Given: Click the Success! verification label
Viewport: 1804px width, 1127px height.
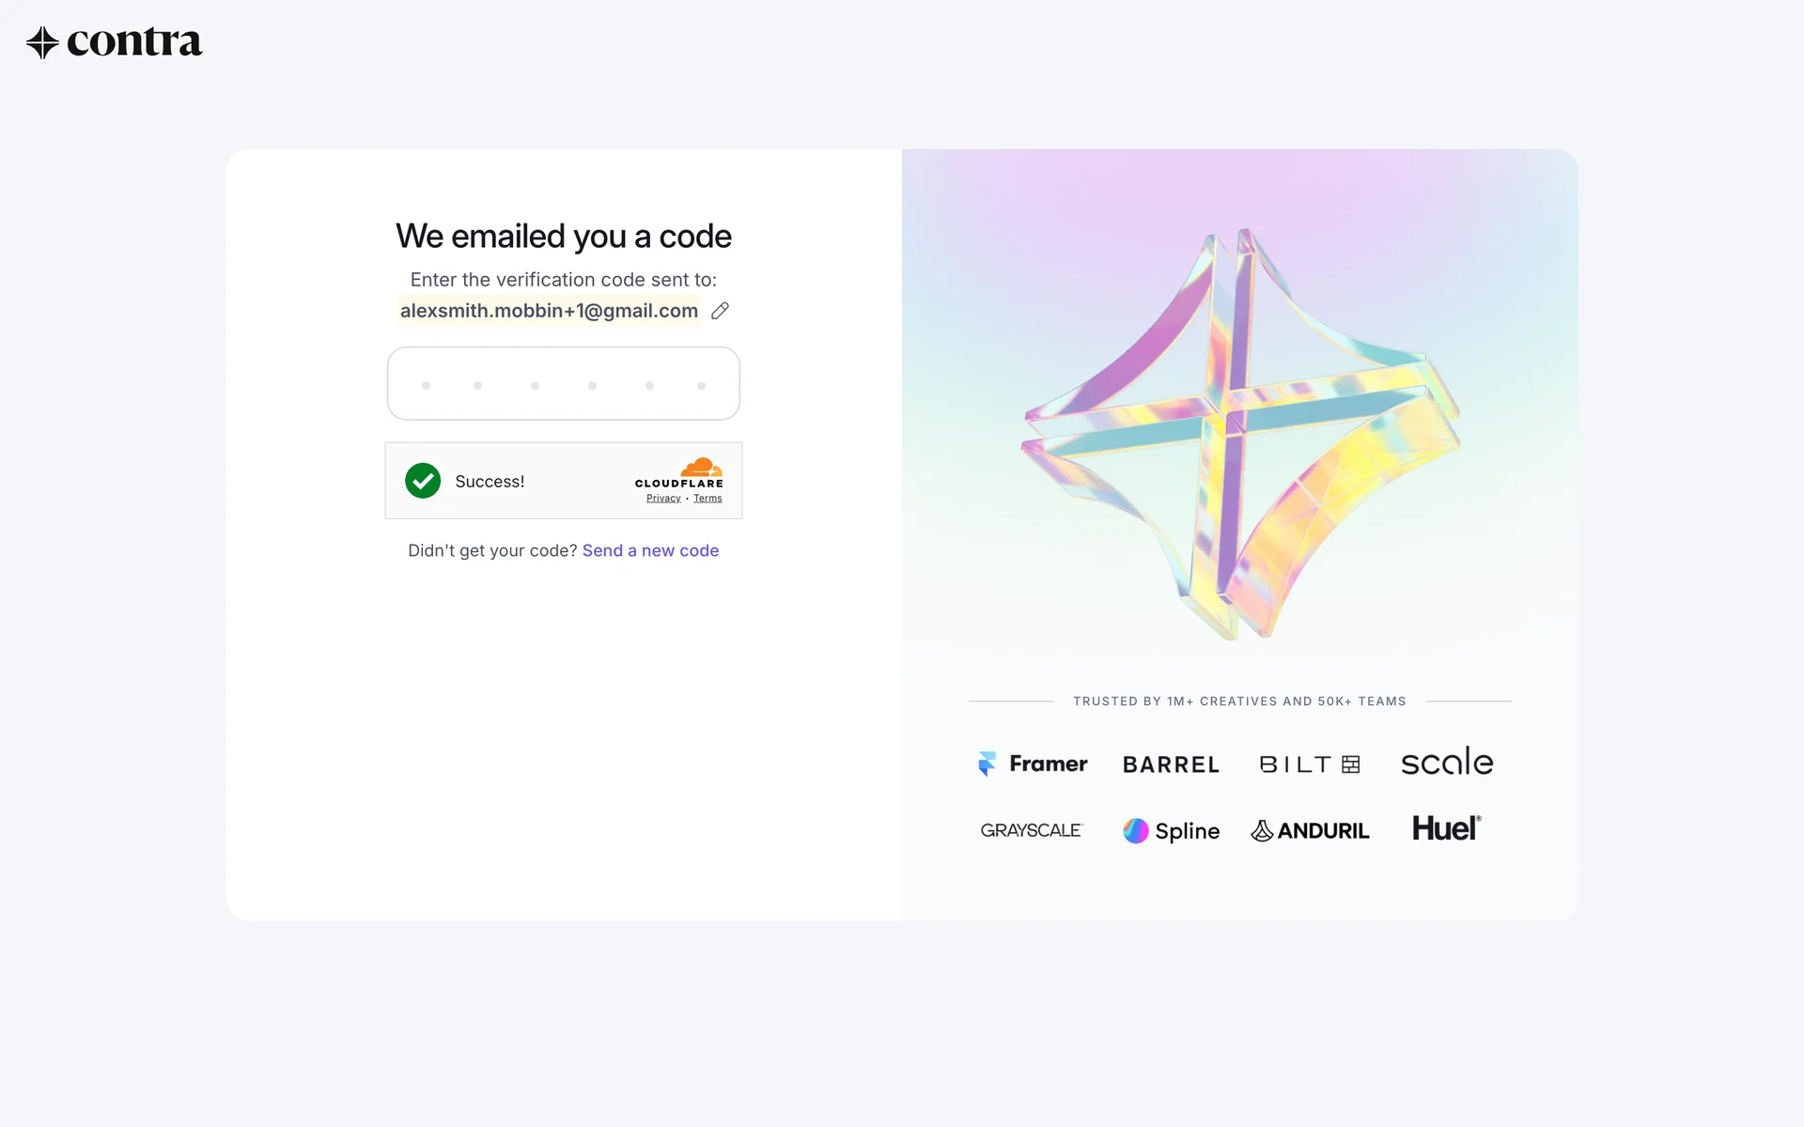Looking at the screenshot, I should (490, 482).
